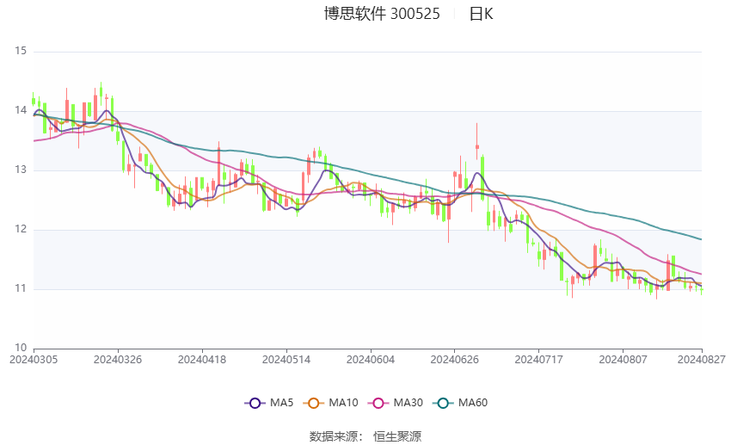Toggle the MA5 legend entry
This screenshot has width=731, height=445.
(x=269, y=403)
